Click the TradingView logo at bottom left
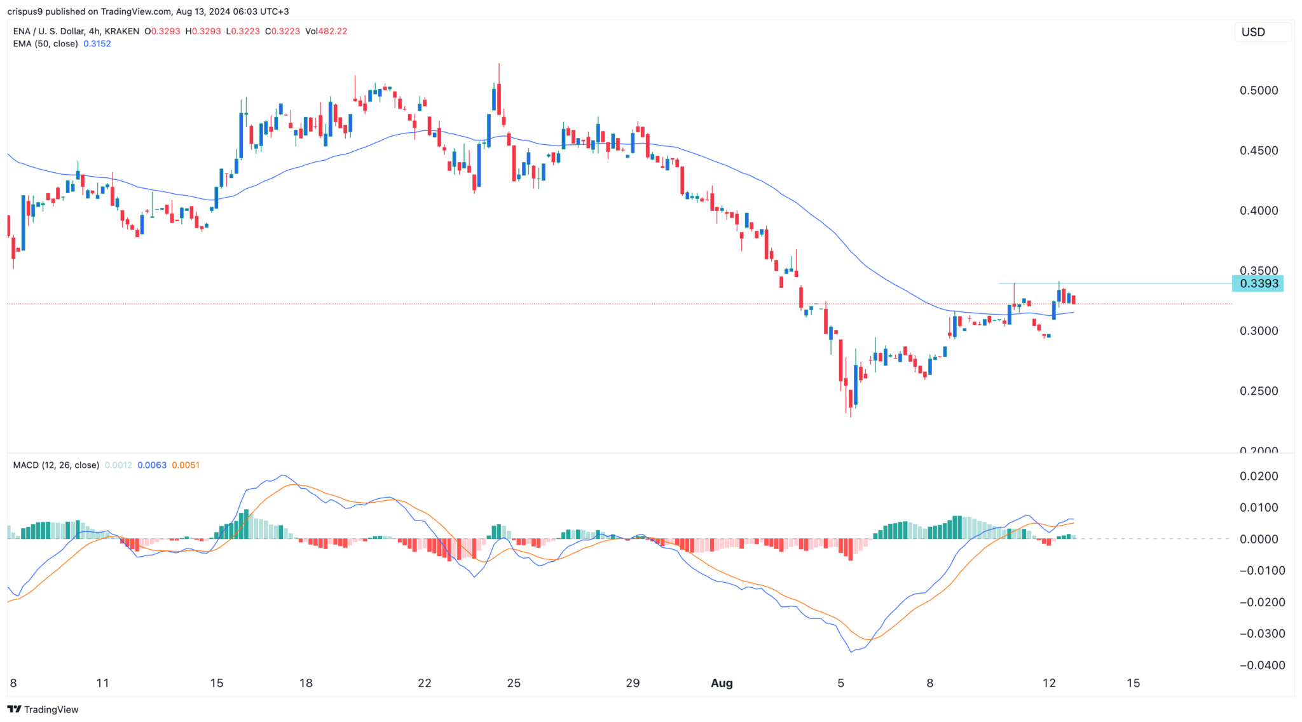Screen dimensions: 1302x722 (x=43, y=709)
